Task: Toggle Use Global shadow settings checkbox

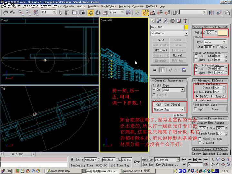Action: coord(162,104)
